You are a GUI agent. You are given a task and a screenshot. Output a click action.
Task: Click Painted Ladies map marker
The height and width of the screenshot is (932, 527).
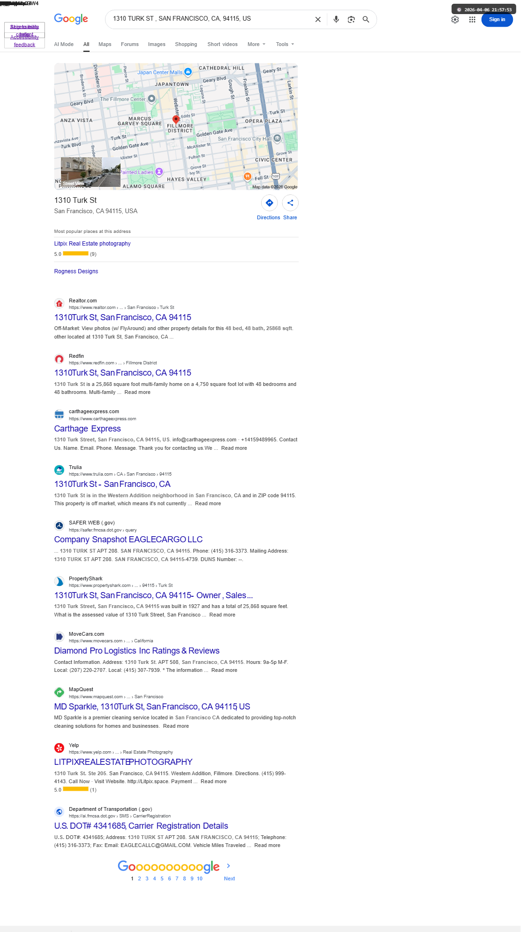click(159, 172)
